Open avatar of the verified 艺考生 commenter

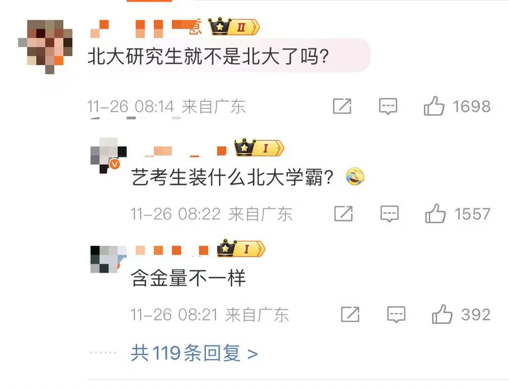click(x=108, y=155)
